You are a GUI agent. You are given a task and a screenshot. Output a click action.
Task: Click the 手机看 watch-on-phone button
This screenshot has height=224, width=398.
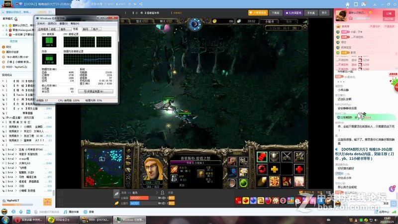(x=311, y=13)
